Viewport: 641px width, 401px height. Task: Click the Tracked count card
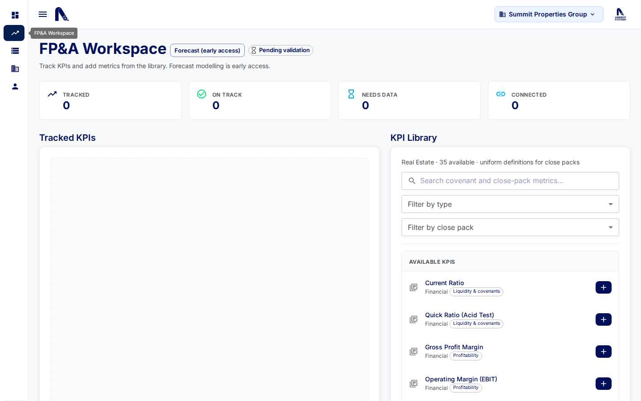[110, 100]
